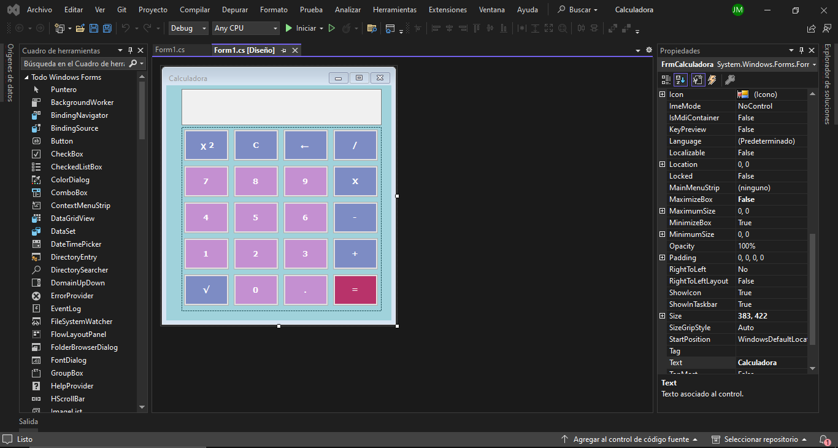
Task: Click the Open File folder icon
Action: pyautogui.click(x=80, y=28)
